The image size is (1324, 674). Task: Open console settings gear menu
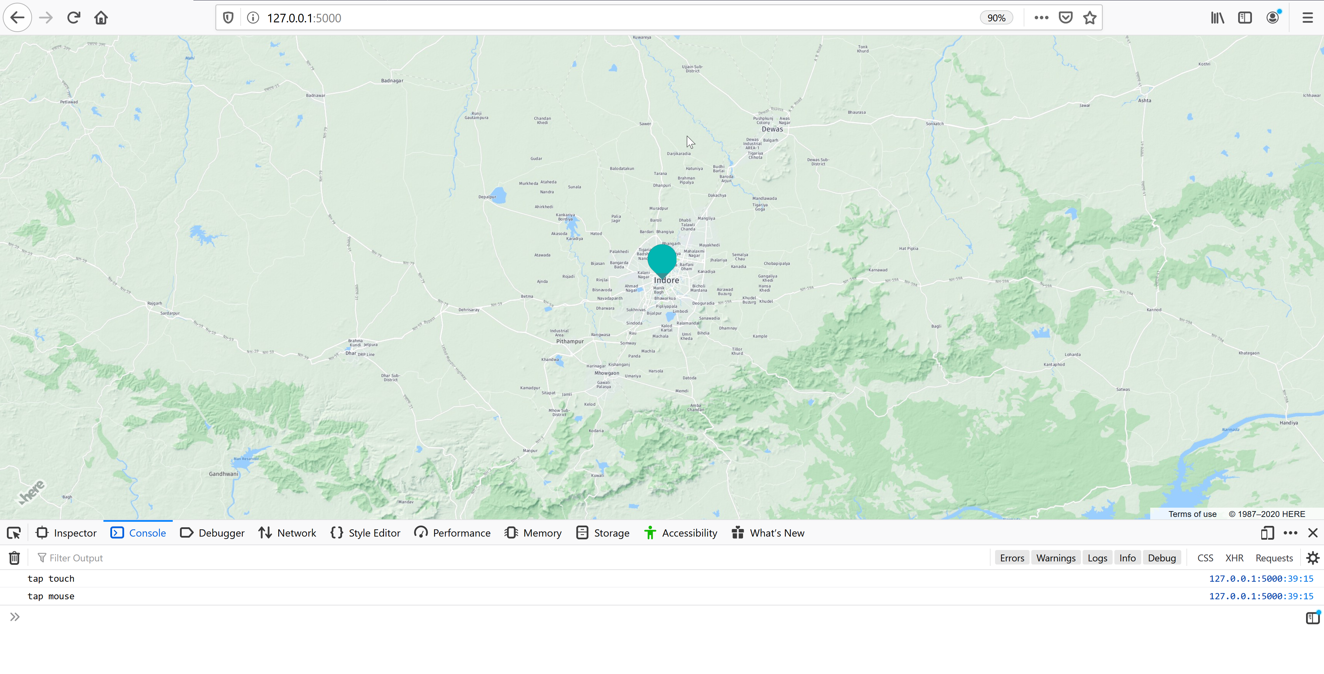pos(1312,558)
